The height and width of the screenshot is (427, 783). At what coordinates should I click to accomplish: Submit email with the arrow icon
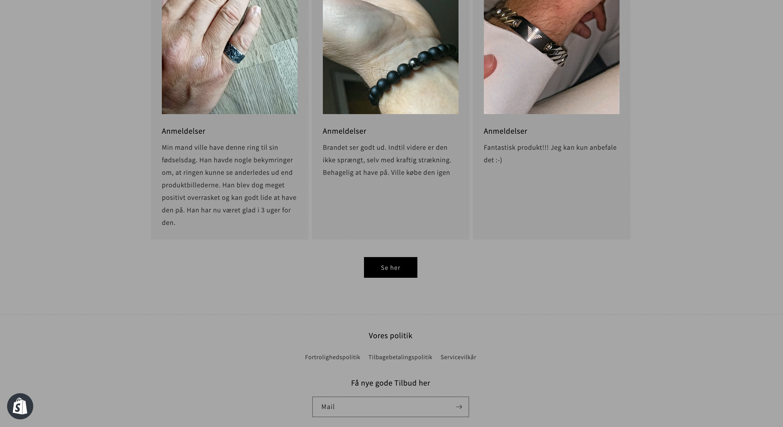tap(459, 407)
